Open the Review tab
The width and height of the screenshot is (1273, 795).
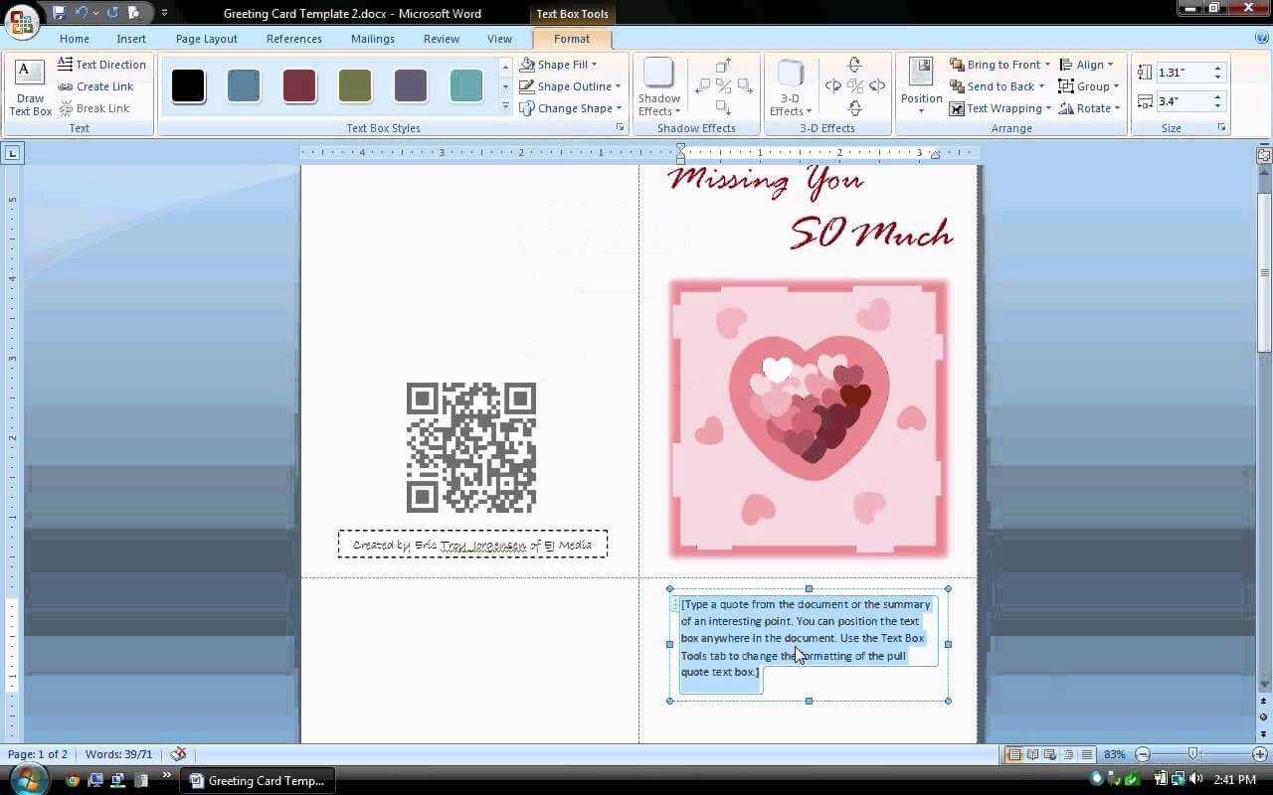(442, 39)
